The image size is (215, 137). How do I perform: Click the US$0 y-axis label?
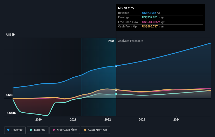pos(10,95)
